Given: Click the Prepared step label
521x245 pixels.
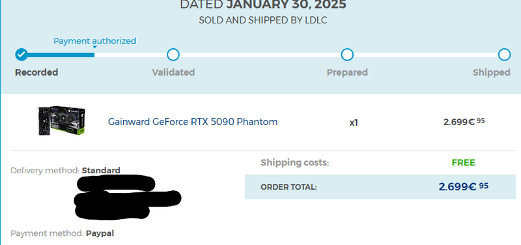Looking at the screenshot, I should pyautogui.click(x=347, y=72).
